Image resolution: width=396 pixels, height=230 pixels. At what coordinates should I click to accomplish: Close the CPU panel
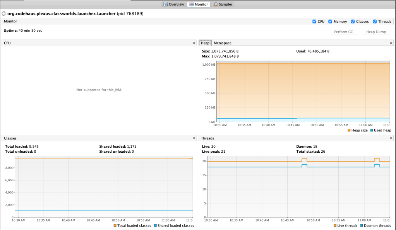pyautogui.click(x=194, y=43)
